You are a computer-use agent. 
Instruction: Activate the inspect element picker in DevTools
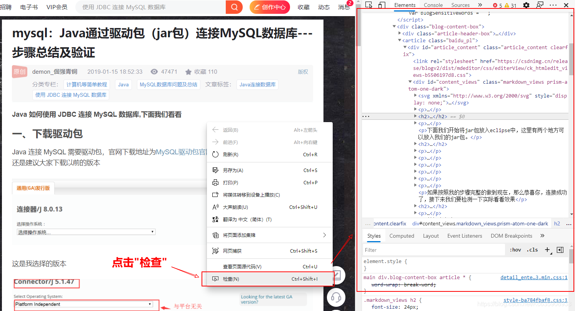click(369, 5)
